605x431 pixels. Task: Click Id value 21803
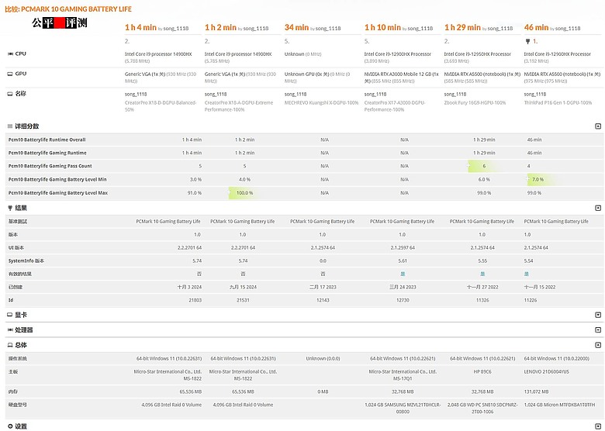[195, 300]
